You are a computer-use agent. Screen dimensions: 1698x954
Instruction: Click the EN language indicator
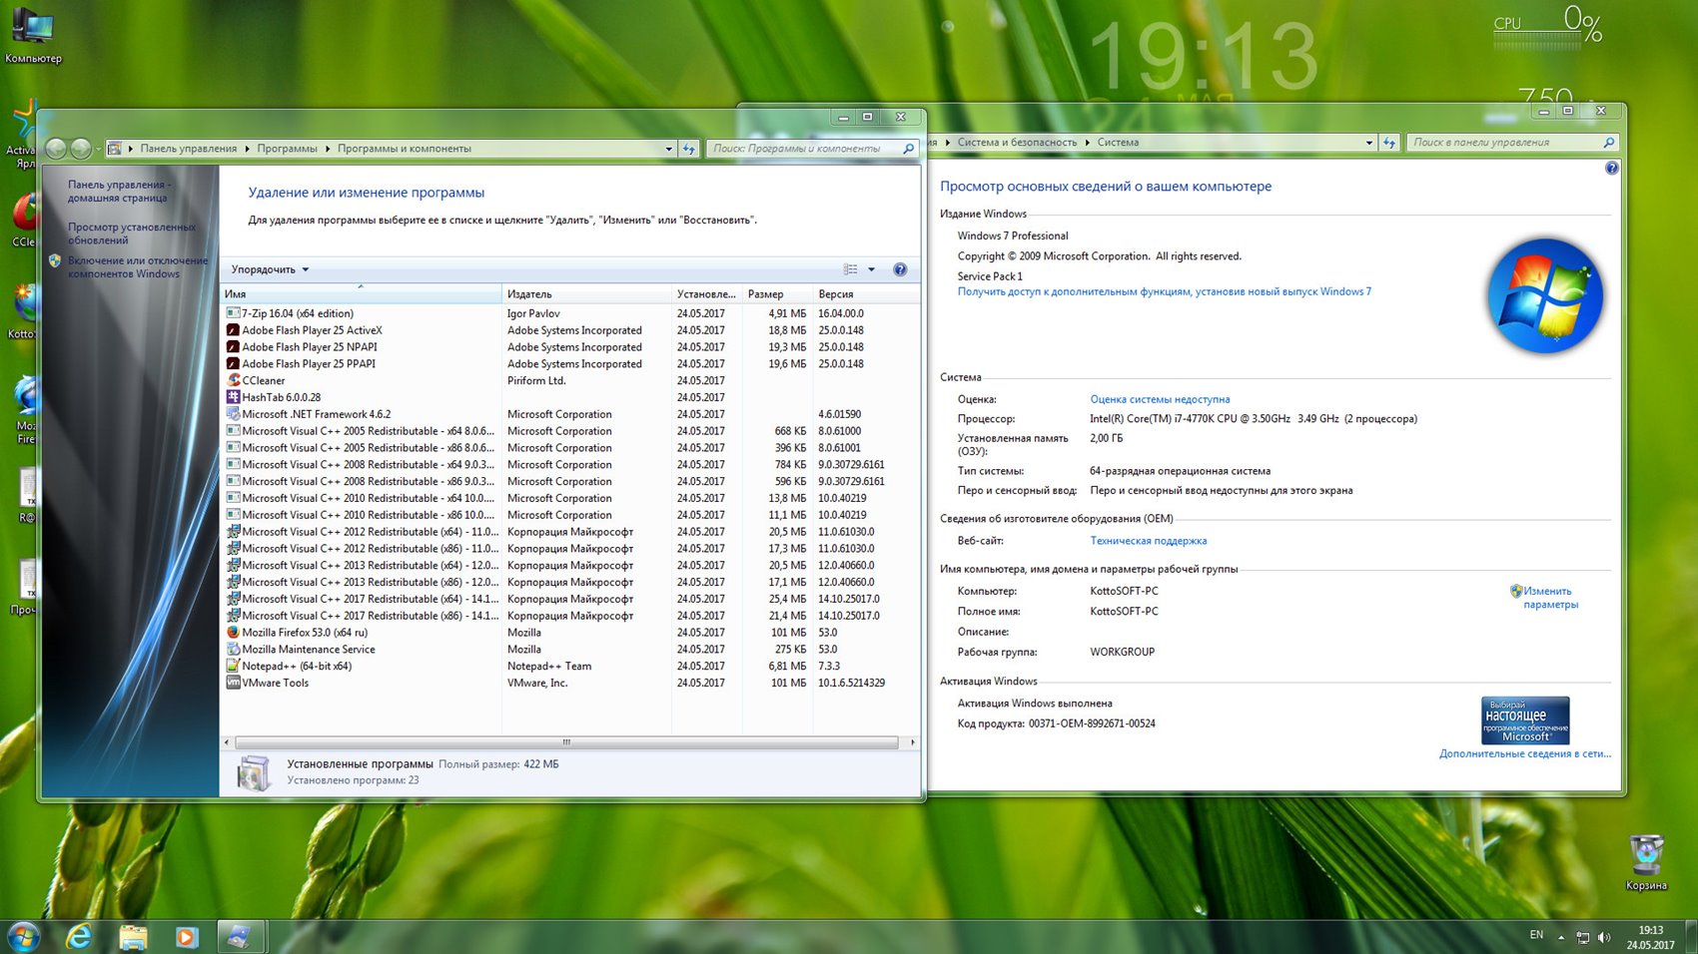(1536, 935)
